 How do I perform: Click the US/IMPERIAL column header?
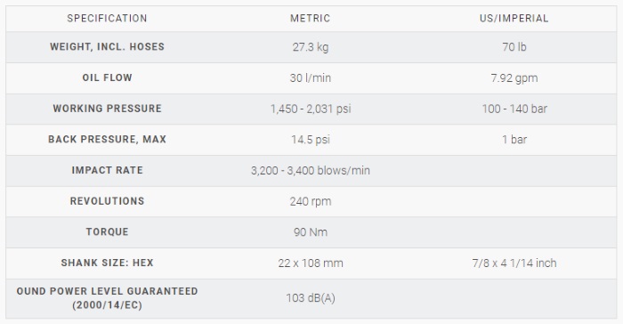click(x=514, y=19)
